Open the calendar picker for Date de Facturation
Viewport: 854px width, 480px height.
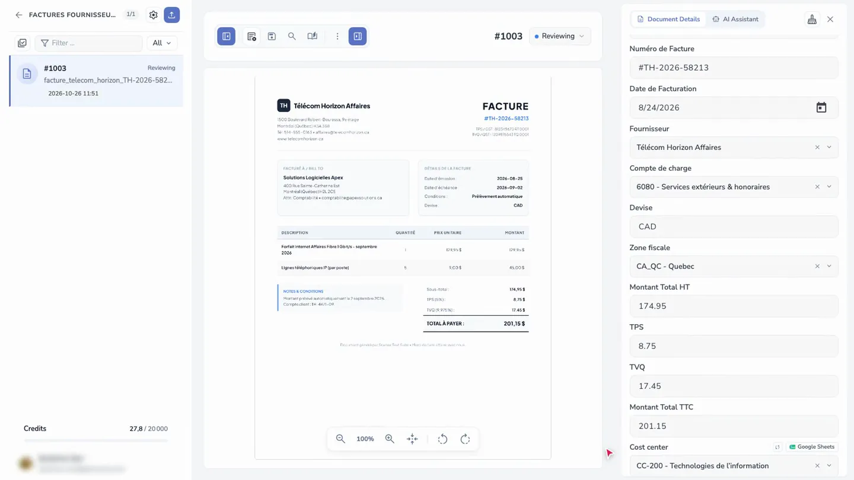coord(821,107)
